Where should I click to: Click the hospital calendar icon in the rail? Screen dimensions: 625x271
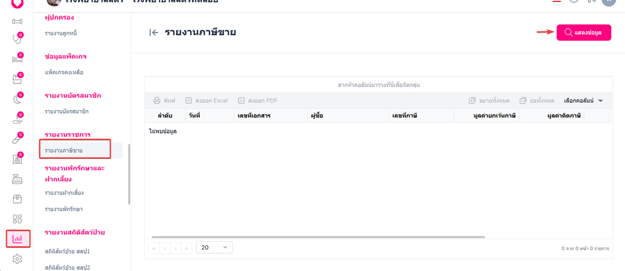(17, 159)
